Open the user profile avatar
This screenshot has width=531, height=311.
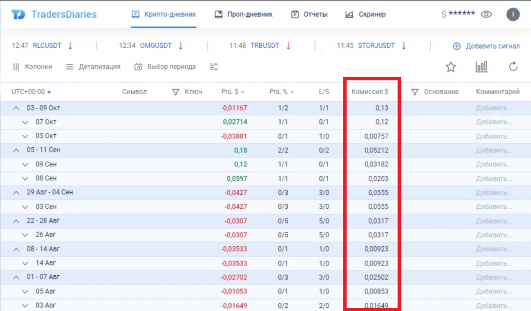pos(513,14)
